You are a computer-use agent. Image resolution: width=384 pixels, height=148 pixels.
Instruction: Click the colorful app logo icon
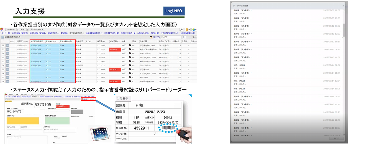pyautogui.click(x=2, y=29)
